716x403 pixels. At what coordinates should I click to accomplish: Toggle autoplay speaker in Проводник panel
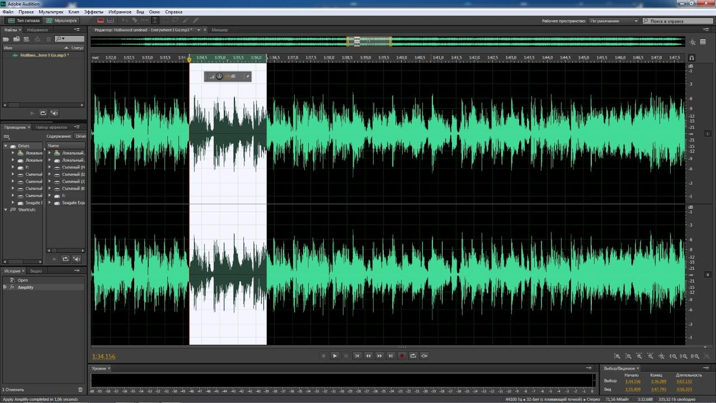coord(76,259)
